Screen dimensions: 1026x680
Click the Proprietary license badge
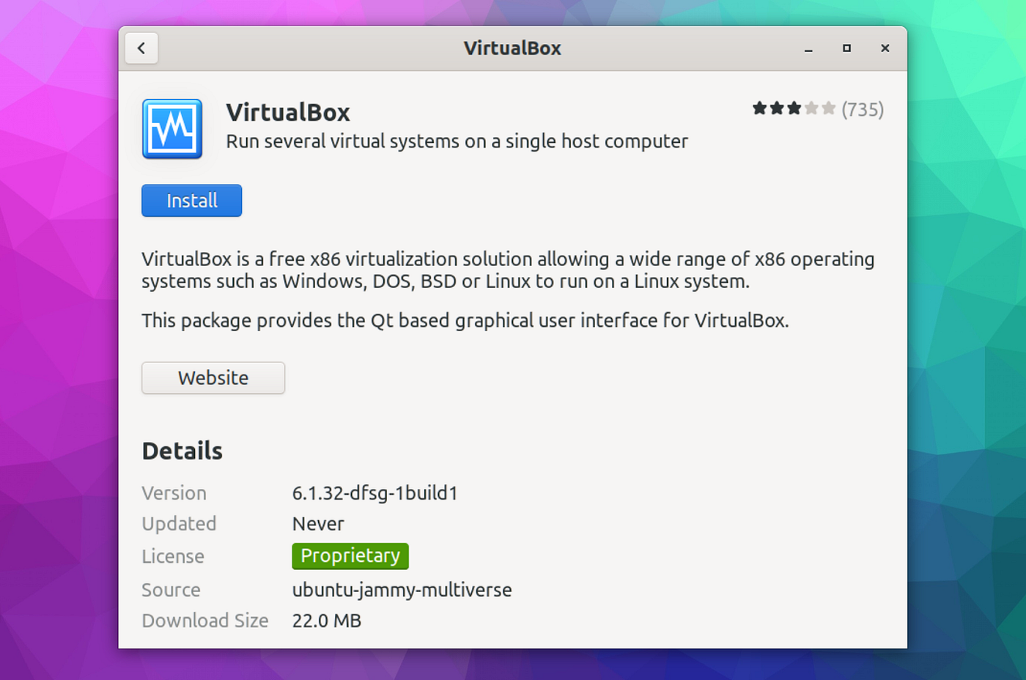point(350,555)
